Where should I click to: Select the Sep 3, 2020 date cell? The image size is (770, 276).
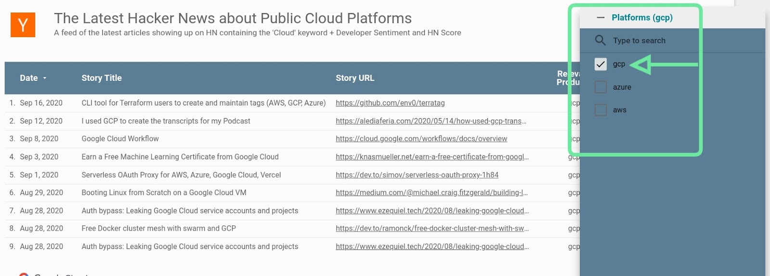tap(39, 157)
